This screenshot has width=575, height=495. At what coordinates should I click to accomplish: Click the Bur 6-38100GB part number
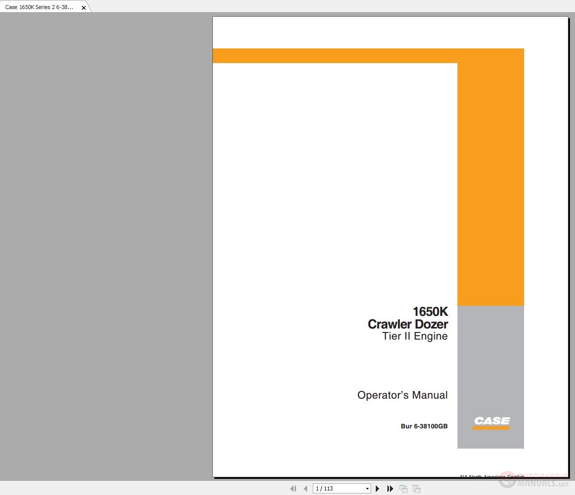pyautogui.click(x=424, y=426)
